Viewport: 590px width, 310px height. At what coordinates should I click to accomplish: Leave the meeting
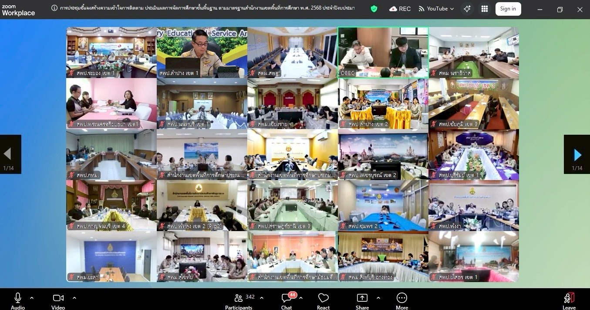569,300
